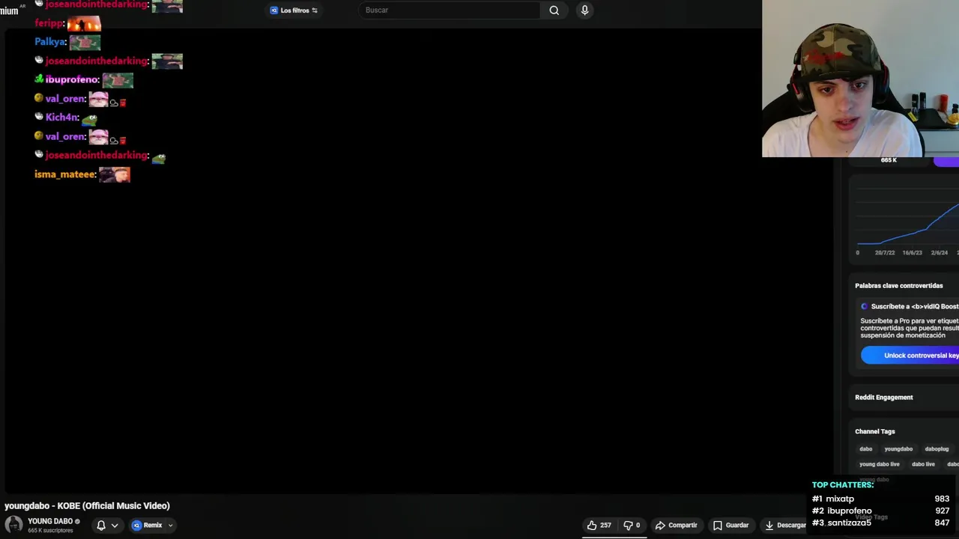
Task: Download the video with Descargar
Action: [x=784, y=526]
